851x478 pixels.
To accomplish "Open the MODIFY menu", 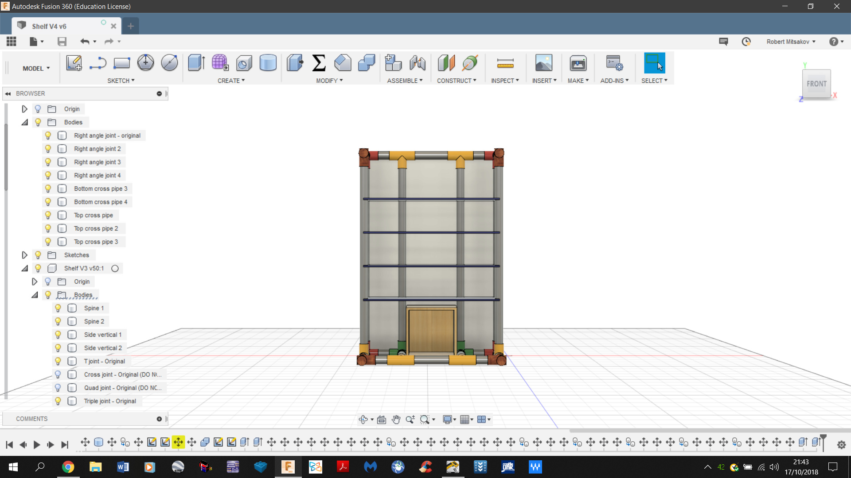I will click(329, 81).
